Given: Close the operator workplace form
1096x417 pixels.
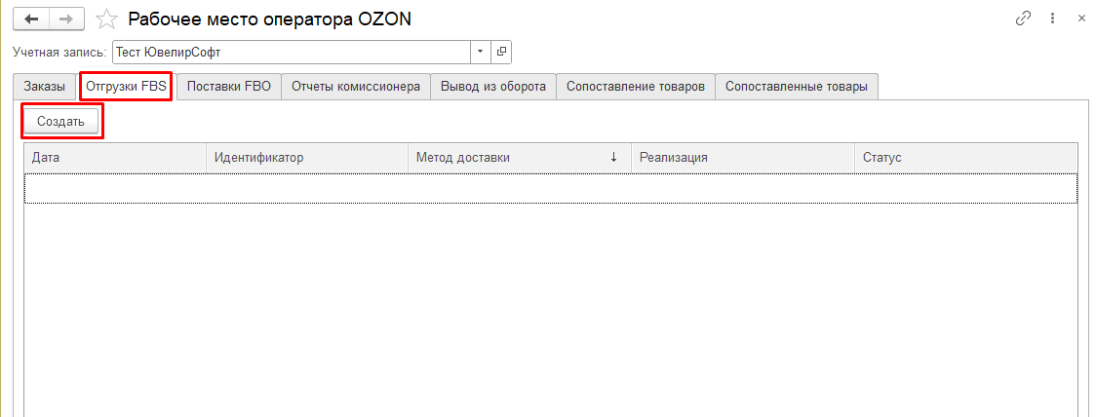Looking at the screenshot, I should tap(1081, 19).
